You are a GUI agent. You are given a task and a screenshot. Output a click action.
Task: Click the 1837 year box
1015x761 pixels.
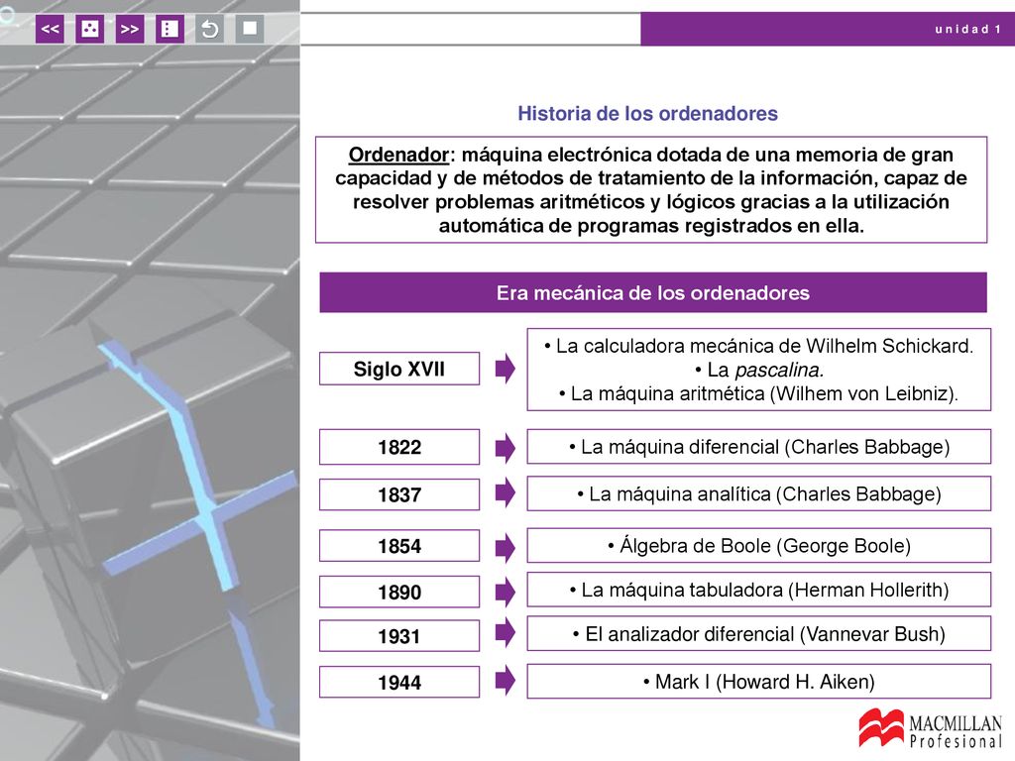click(399, 495)
